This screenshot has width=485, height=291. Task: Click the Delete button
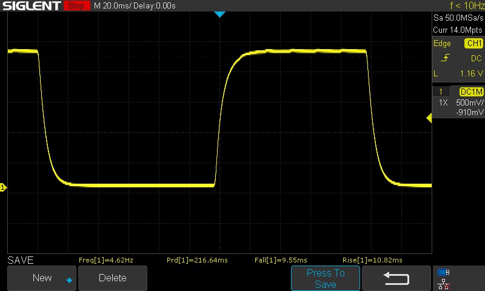(113, 278)
